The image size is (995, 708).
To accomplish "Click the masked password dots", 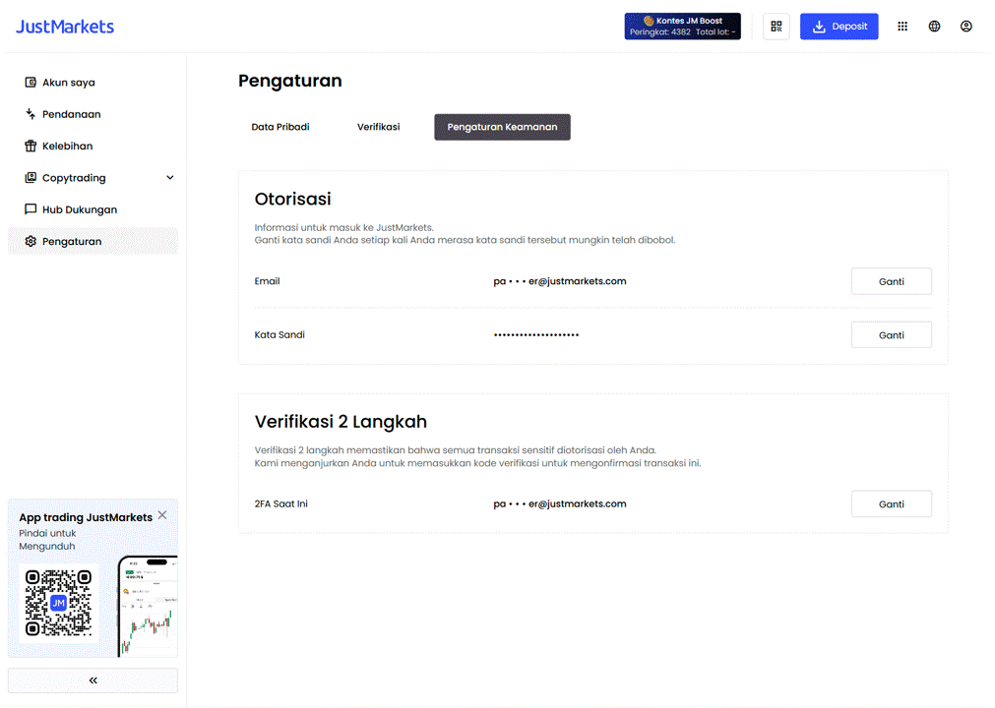I will tap(536, 334).
